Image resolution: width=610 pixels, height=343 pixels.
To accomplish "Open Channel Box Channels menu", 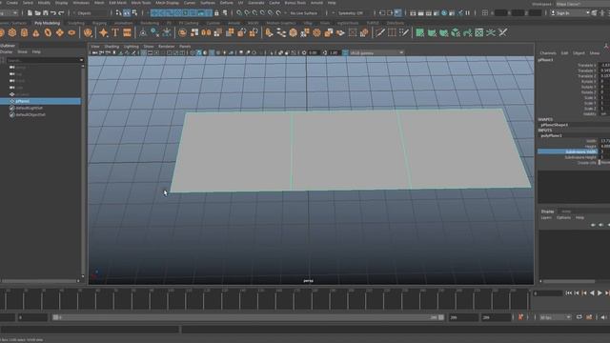I will click(548, 53).
